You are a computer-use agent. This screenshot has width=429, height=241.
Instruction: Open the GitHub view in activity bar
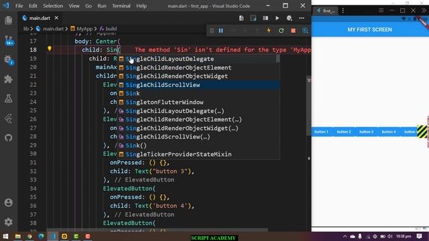coord(9,138)
